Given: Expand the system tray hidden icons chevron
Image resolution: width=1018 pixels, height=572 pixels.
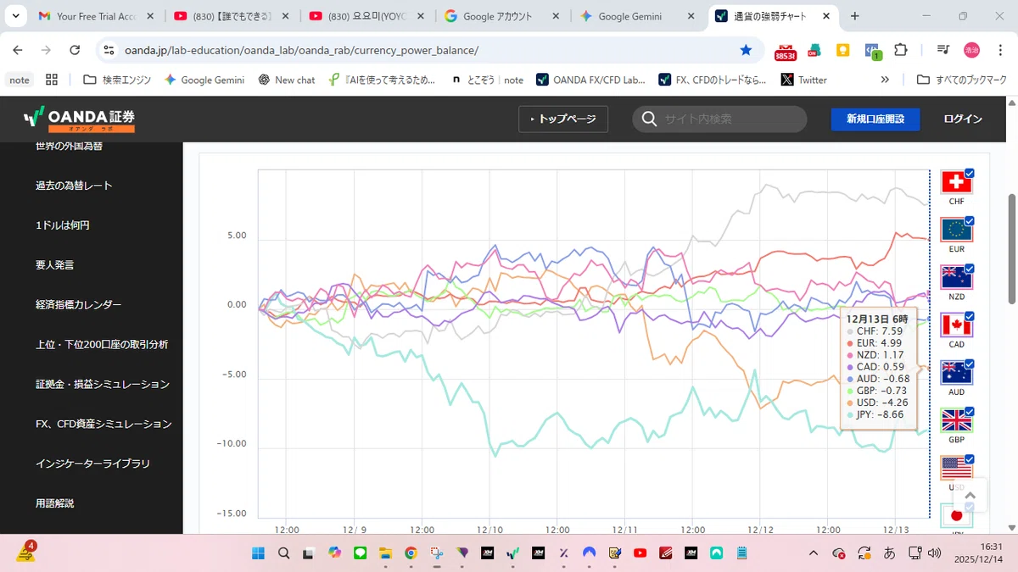Looking at the screenshot, I should coord(814,553).
